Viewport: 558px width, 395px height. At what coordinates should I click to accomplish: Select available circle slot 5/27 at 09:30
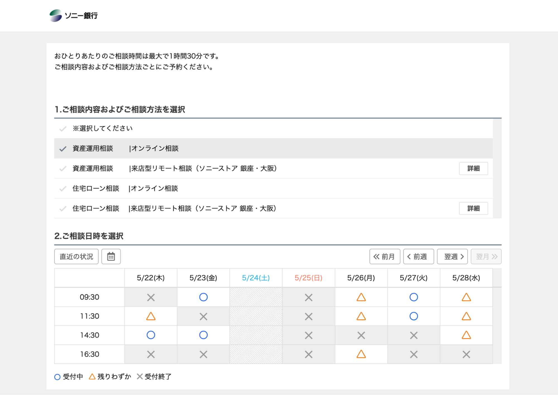point(414,297)
